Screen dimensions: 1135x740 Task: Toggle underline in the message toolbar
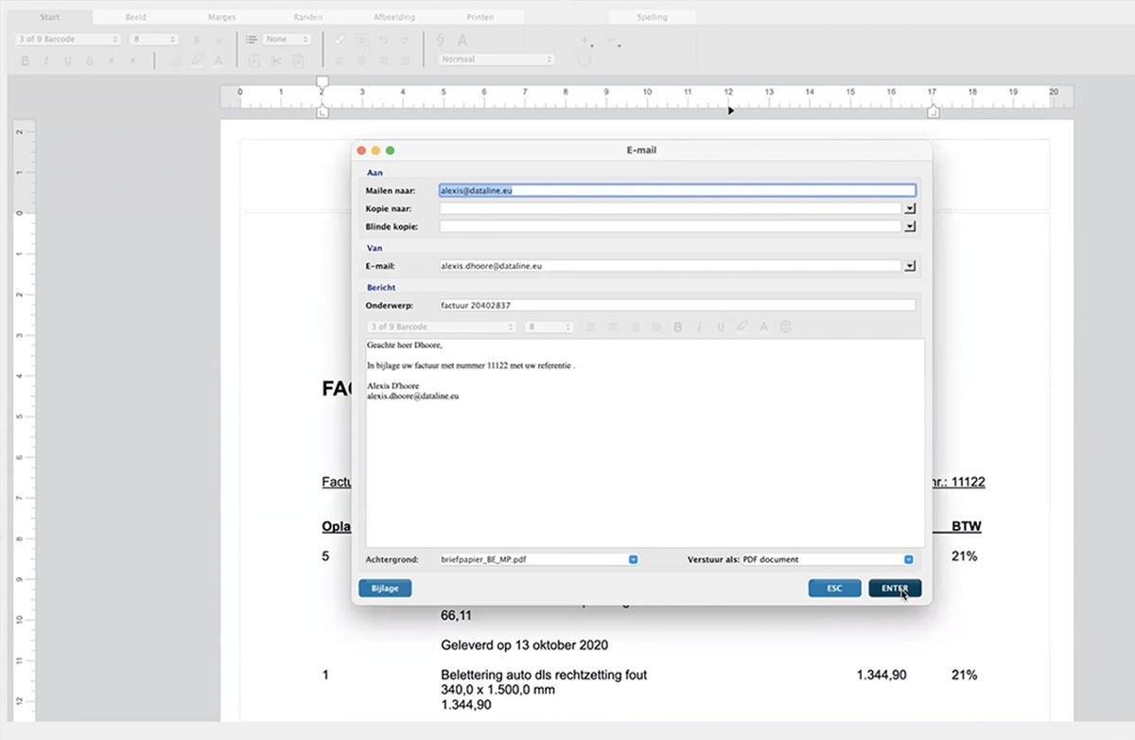[721, 326]
